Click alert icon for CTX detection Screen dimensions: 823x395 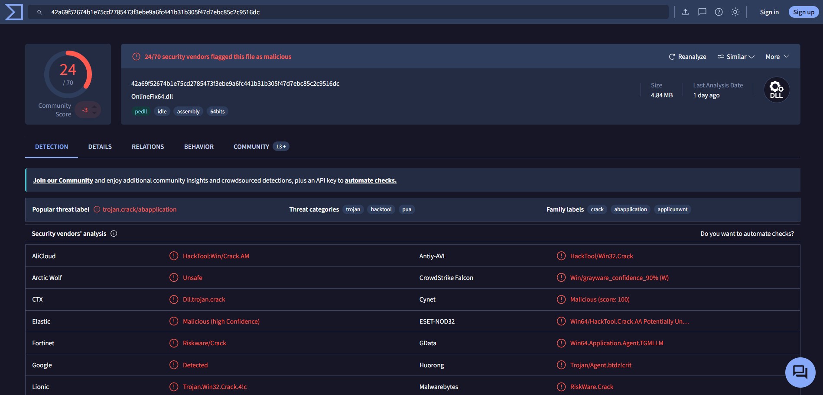(174, 299)
